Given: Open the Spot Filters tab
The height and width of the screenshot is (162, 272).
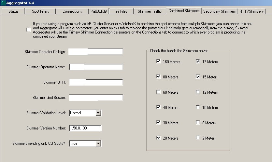Looking at the screenshot, I should coord(40,11).
